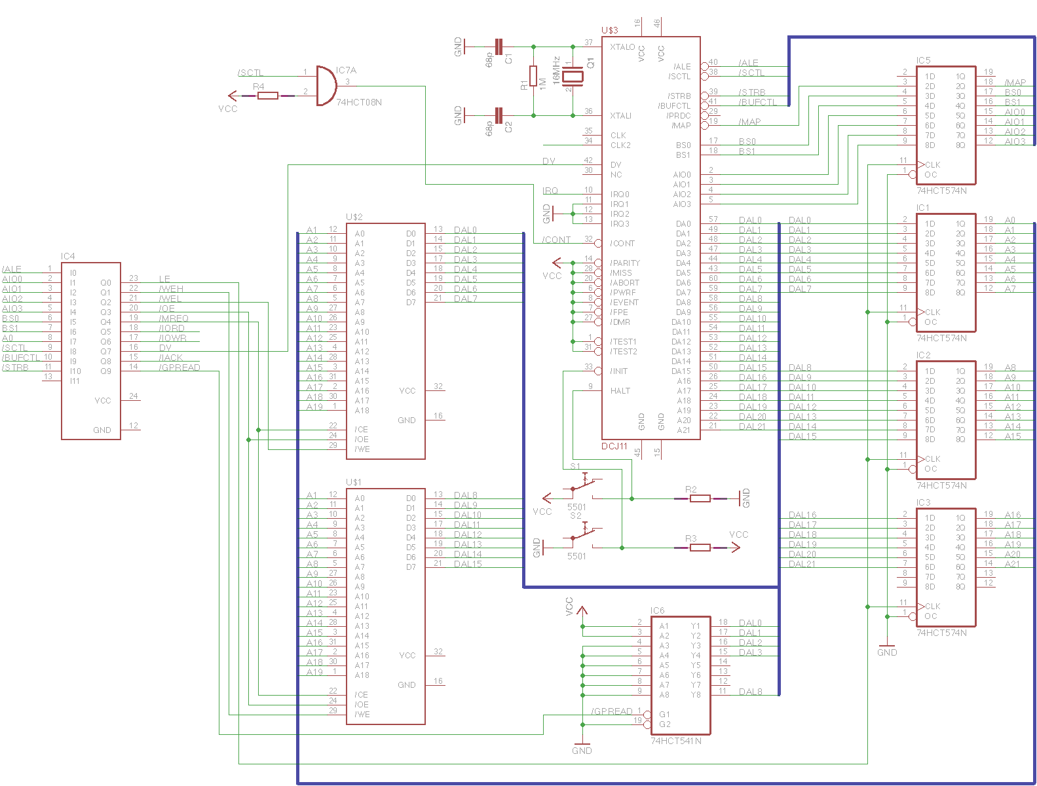
Task: Click the HALT pin name on DCJ11
Action: pos(620,391)
